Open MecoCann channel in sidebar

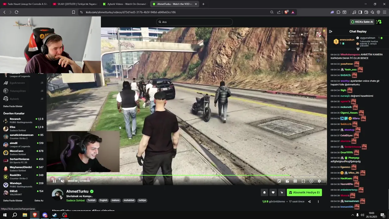tap(23, 153)
